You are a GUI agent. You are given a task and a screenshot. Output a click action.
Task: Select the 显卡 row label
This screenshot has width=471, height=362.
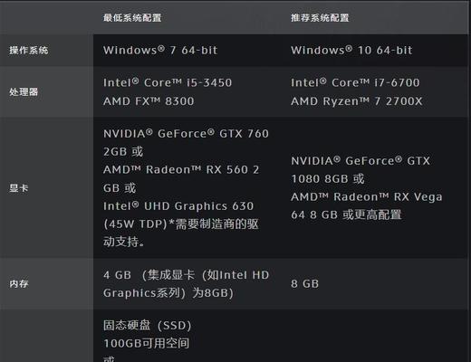[x=19, y=188]
